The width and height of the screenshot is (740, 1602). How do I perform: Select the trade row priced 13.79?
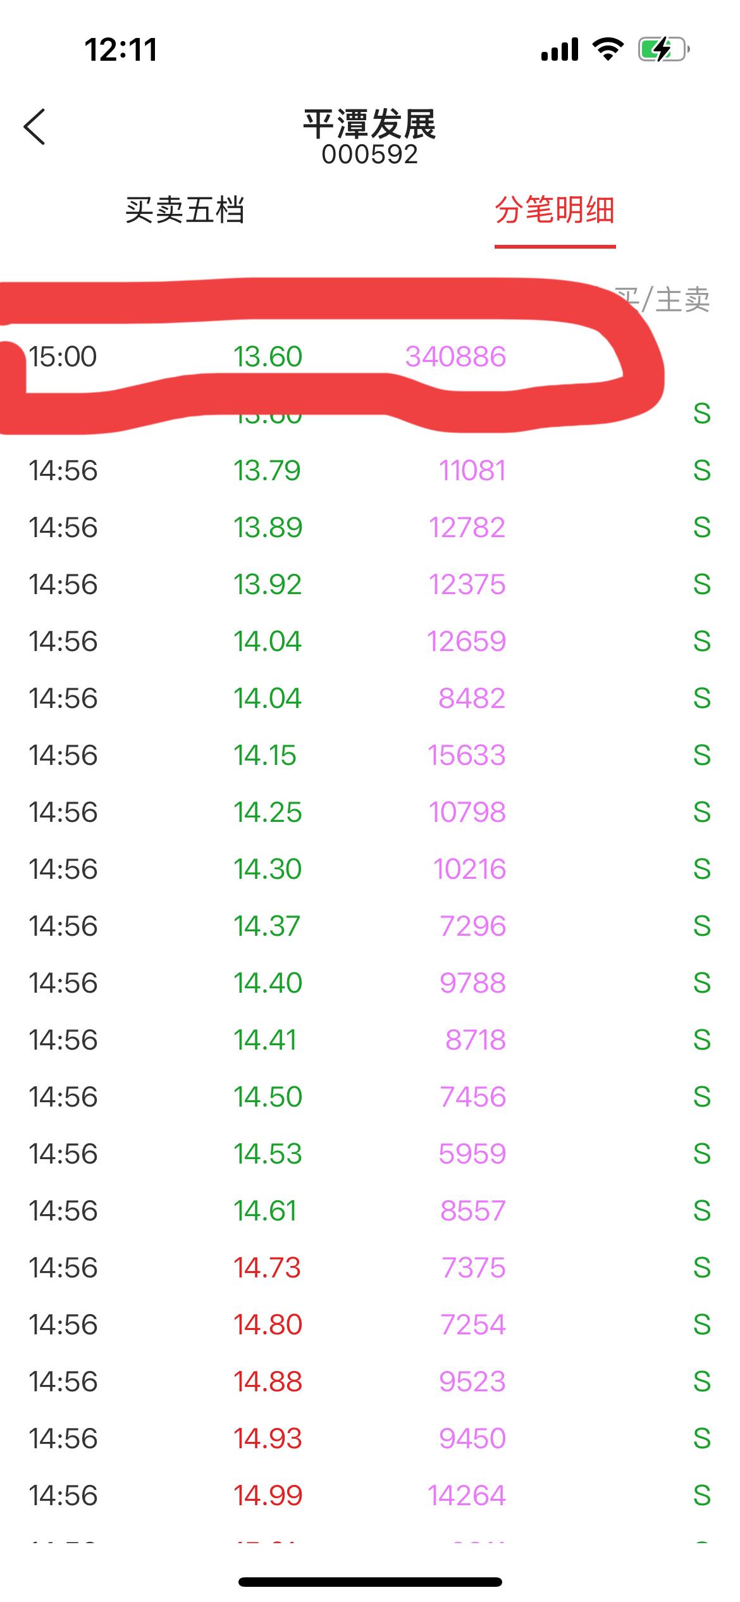pos(370,471)
